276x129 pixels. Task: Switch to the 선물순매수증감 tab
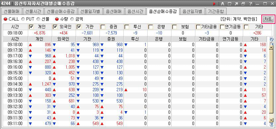tap(61, 11)
